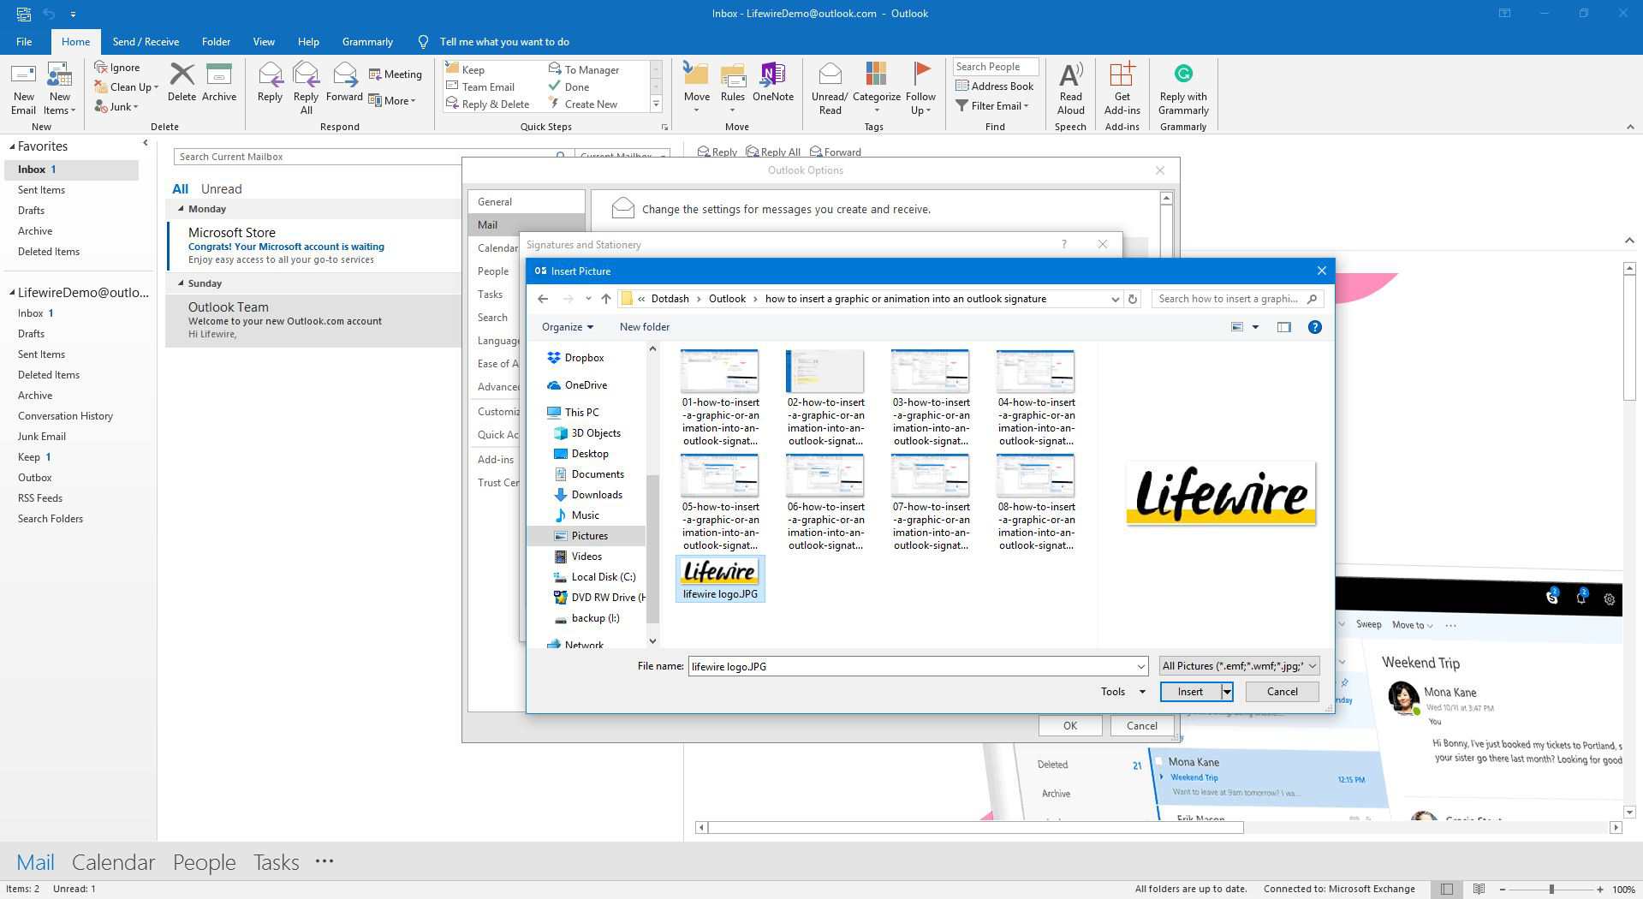Switch to Calendar in bottom navigation
The height and width of the screenshot is (899, 1643).
[x=113, y=862]
